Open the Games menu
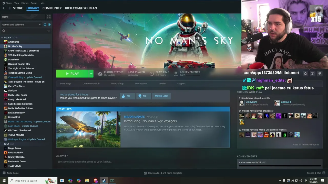 (x=34, y=3)
